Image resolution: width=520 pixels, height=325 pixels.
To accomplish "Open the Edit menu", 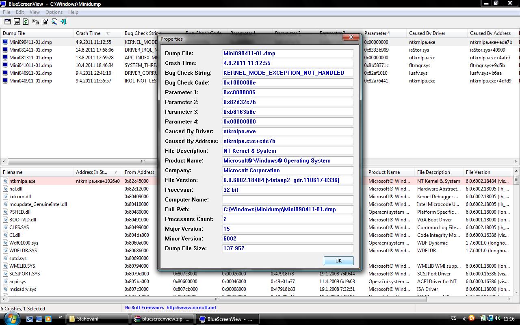I will click(x=19, y=12).
